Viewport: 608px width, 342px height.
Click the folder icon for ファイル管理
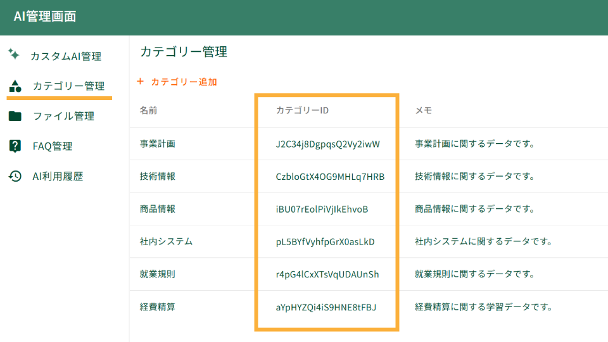point(15,116)
